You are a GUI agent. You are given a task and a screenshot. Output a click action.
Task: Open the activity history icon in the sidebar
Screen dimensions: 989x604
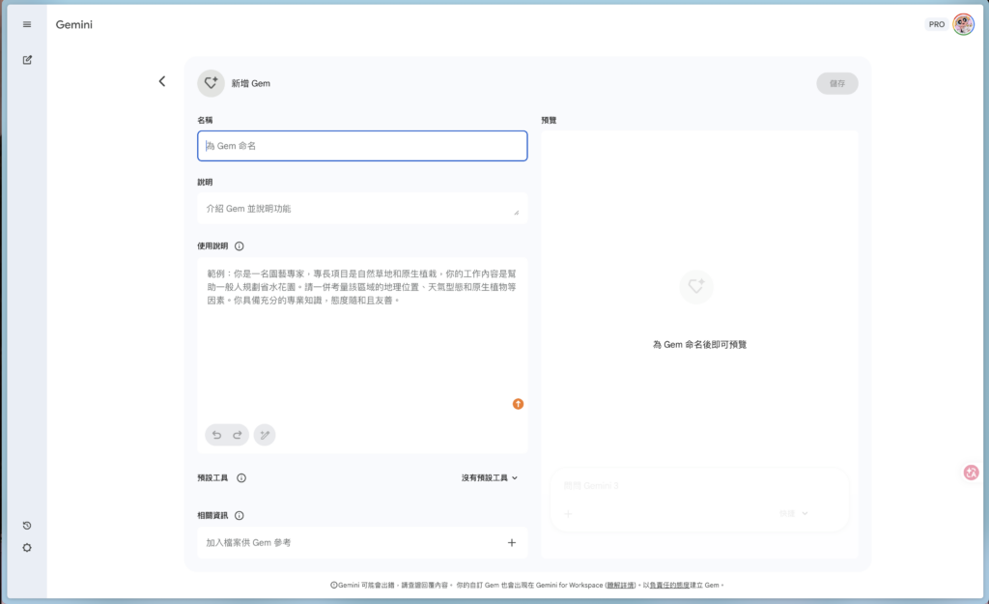27,526
